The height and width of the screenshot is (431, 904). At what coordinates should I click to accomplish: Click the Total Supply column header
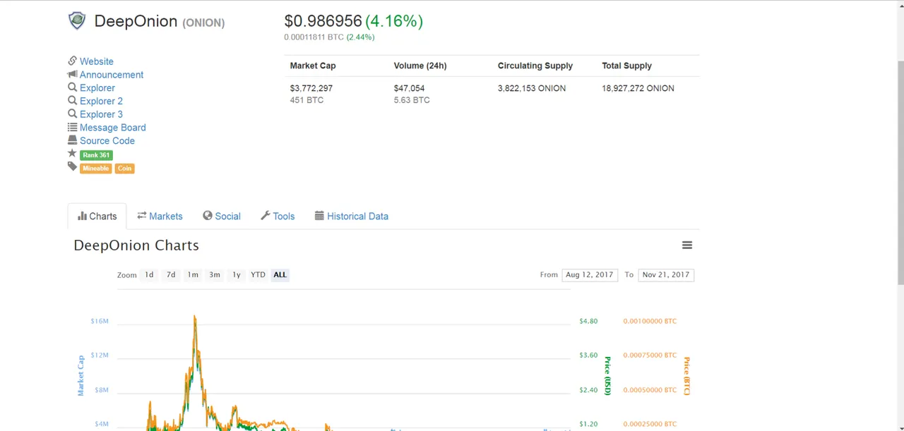point(626,66)
